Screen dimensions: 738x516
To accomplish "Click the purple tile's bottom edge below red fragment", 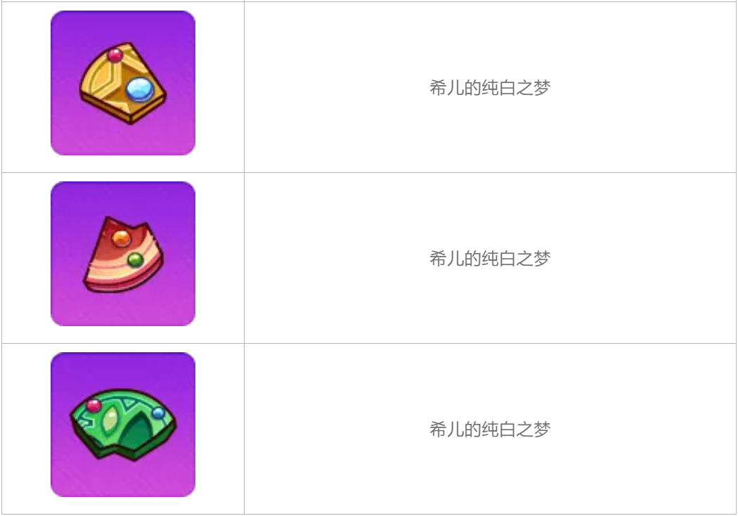I will pyautogui.click(x=123, y=324).
